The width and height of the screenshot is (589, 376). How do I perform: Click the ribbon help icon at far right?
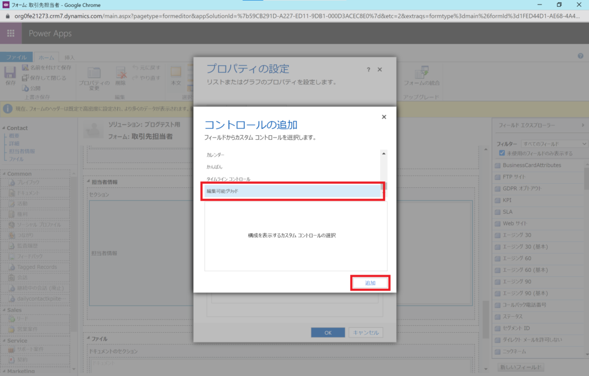[x=580, y=56]
